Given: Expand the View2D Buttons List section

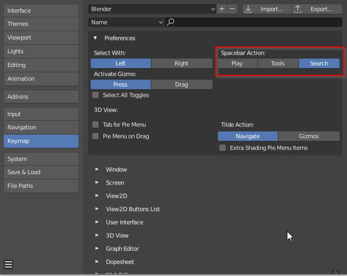Looking at the screenshot, I should tap(97, 209).
